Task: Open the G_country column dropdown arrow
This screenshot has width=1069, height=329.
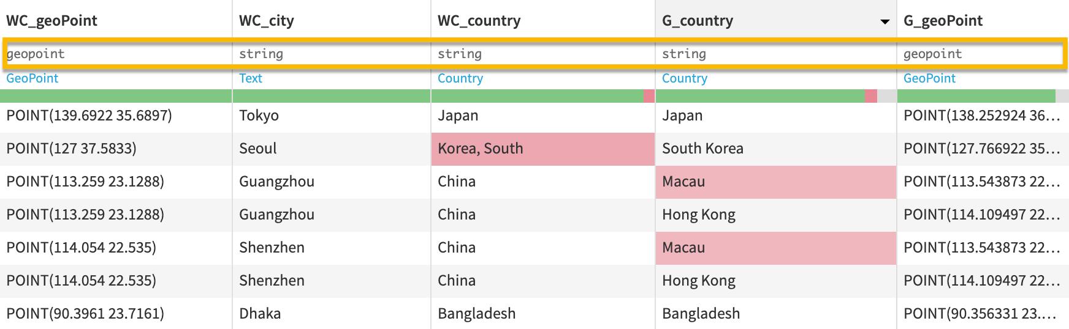Action: point(884,21)
